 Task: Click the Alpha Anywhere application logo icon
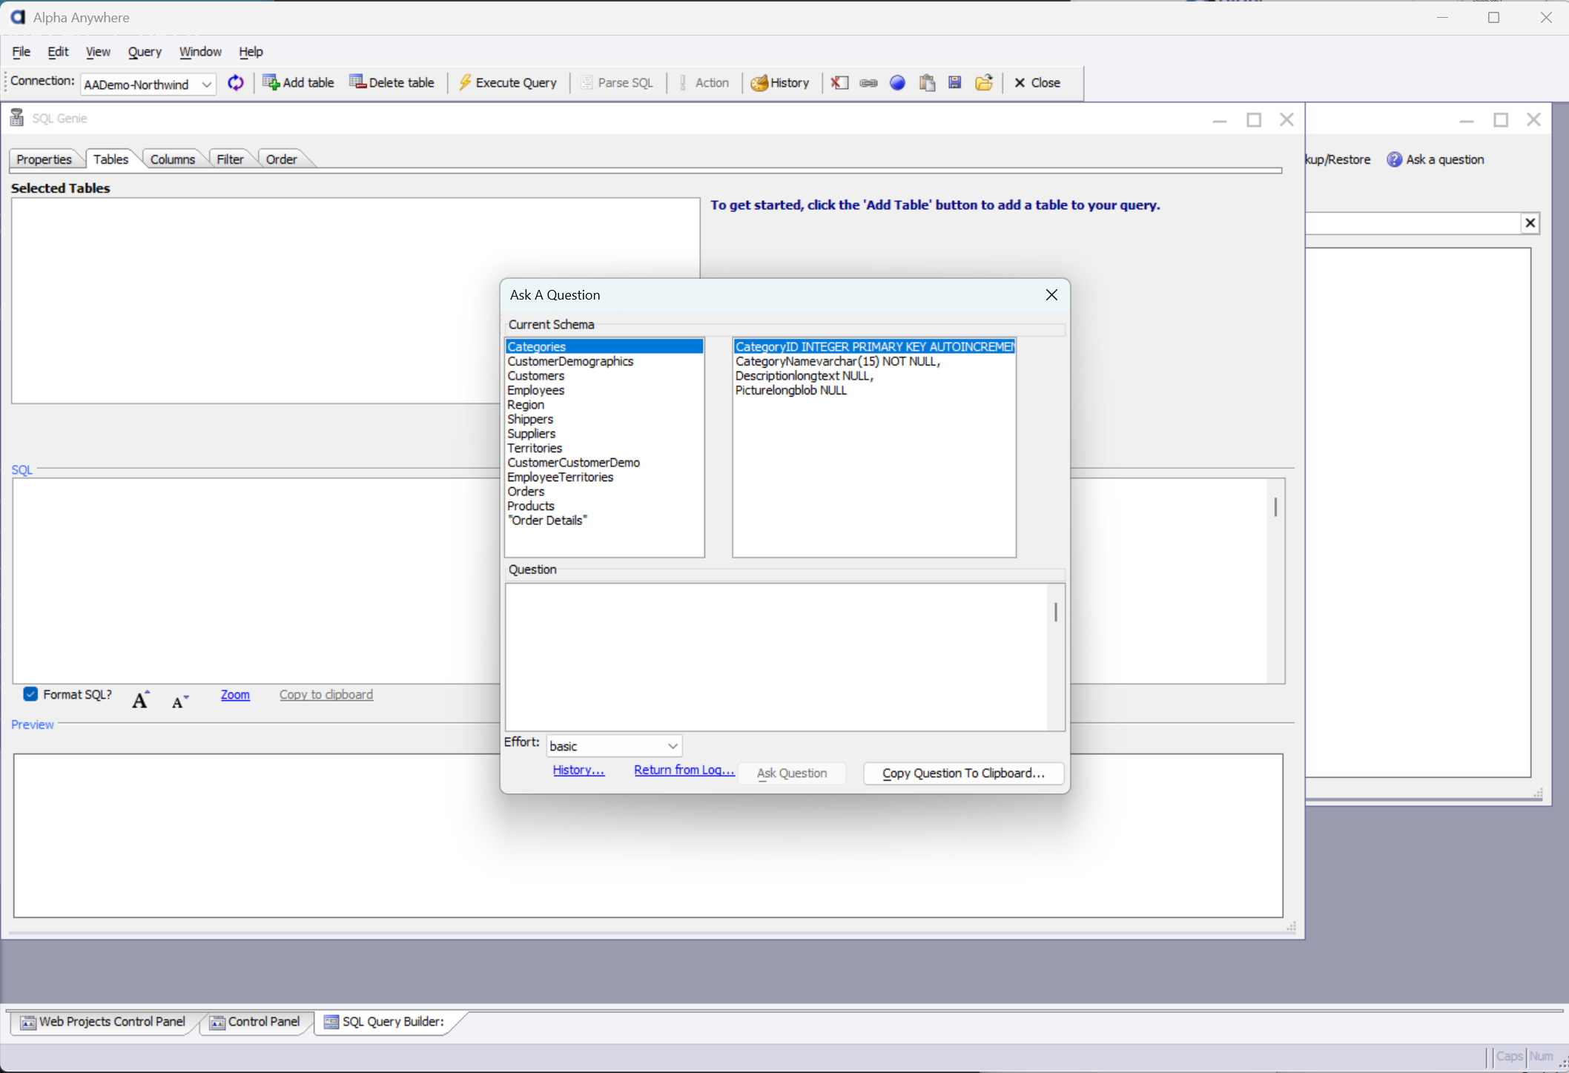[18, 17]
